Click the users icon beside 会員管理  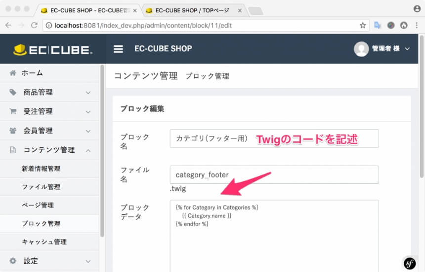[x=13, y=131]
